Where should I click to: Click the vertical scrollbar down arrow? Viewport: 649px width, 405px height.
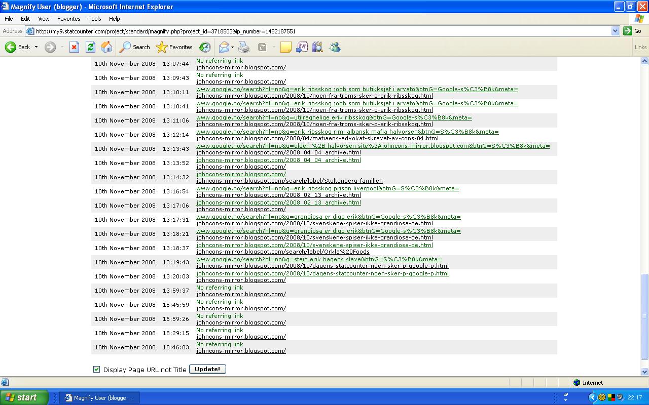(645, 372)
